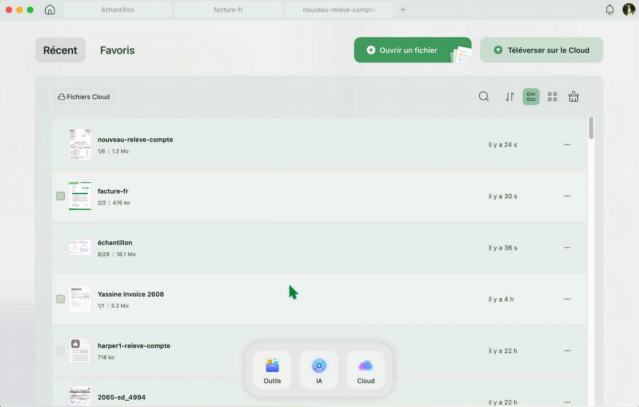Tick the Yassine Invoice 2608 checkbox
Viewport: 639px width, 407px height.
coord(61,299)
